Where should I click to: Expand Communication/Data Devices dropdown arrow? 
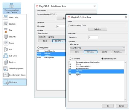pyautogui.click(x=20, y=11)
